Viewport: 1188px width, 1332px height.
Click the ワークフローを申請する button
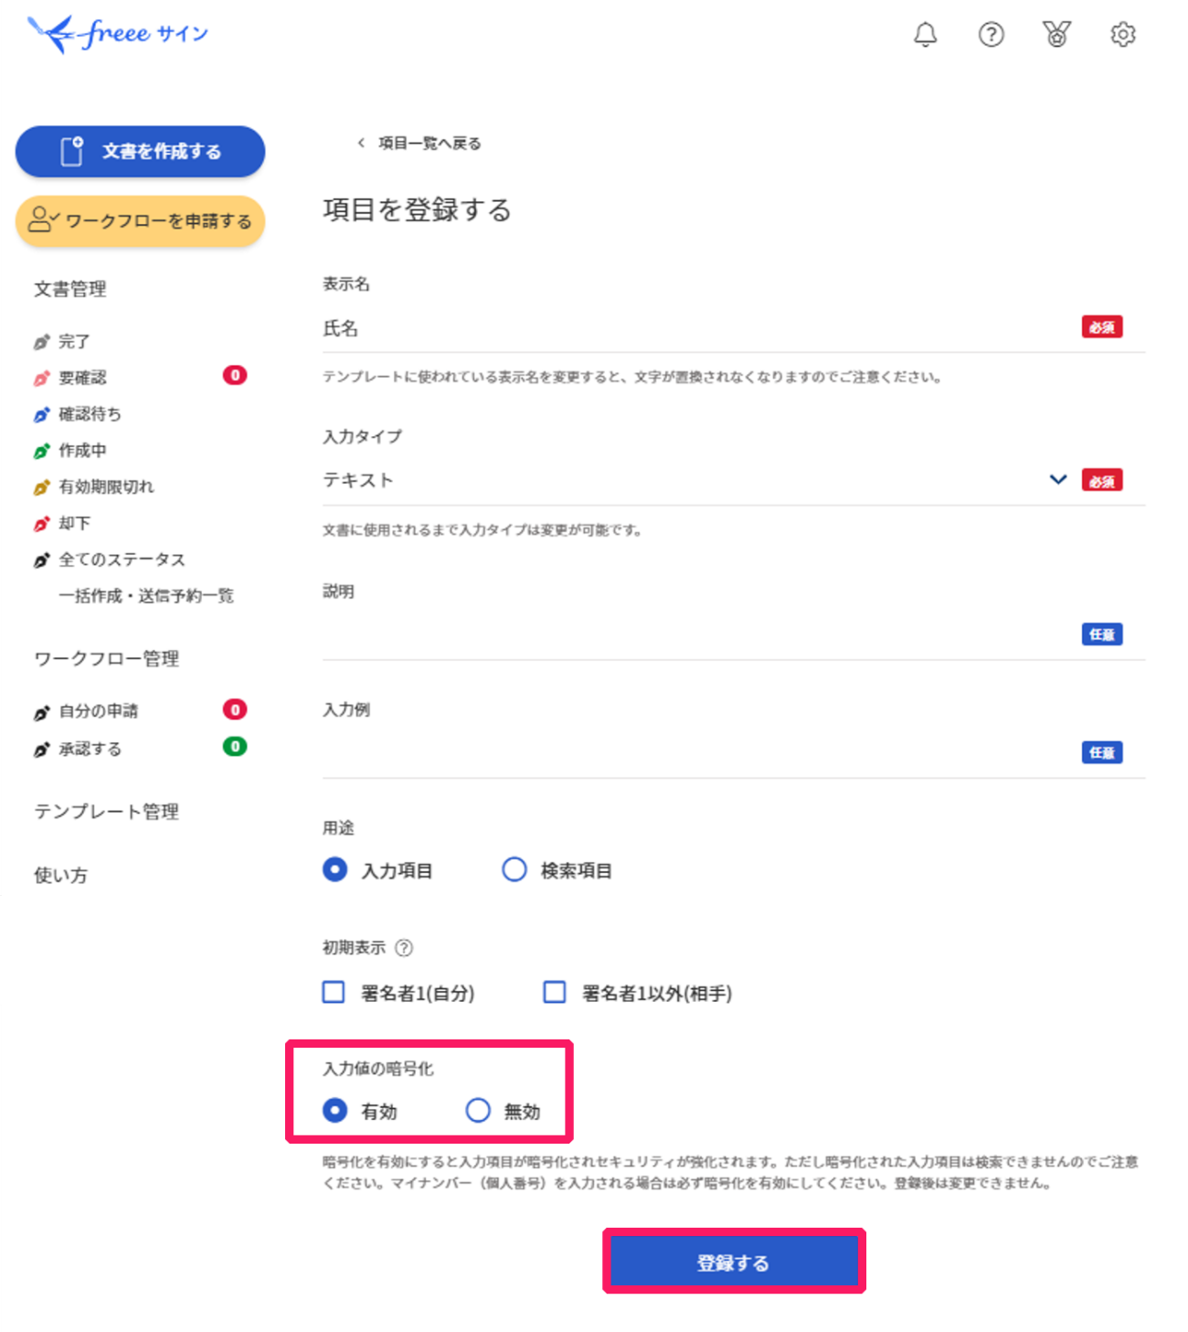pos(140,220)
